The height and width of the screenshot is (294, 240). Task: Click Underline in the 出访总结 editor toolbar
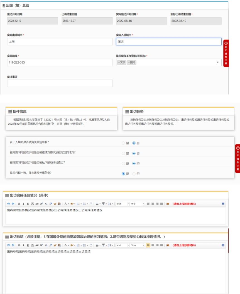point(28,245)
